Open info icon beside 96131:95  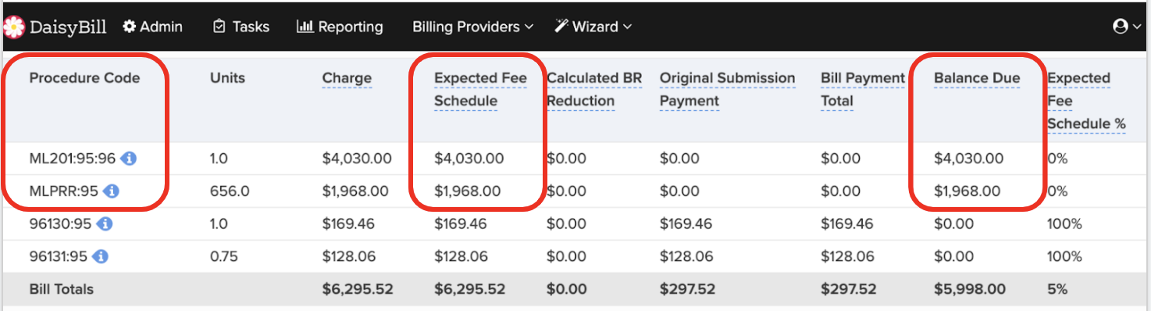point(101,256)
